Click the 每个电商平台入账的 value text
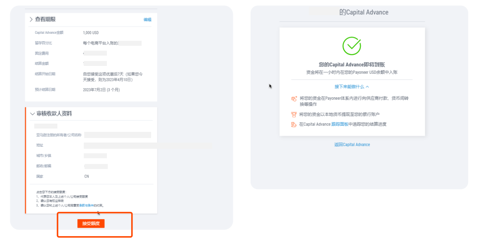This screenshot has height=239, width=478. pos(101,43)
